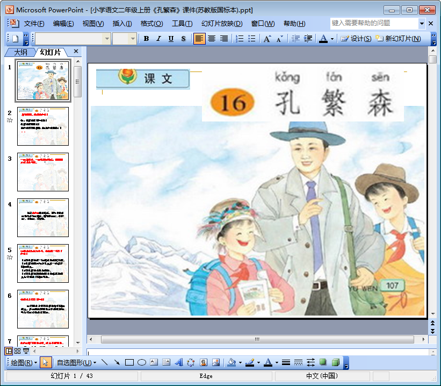This screenshot has height=386, width=441.
Task: Click the 设计 (Design) button
Action: tap(356, 39)
